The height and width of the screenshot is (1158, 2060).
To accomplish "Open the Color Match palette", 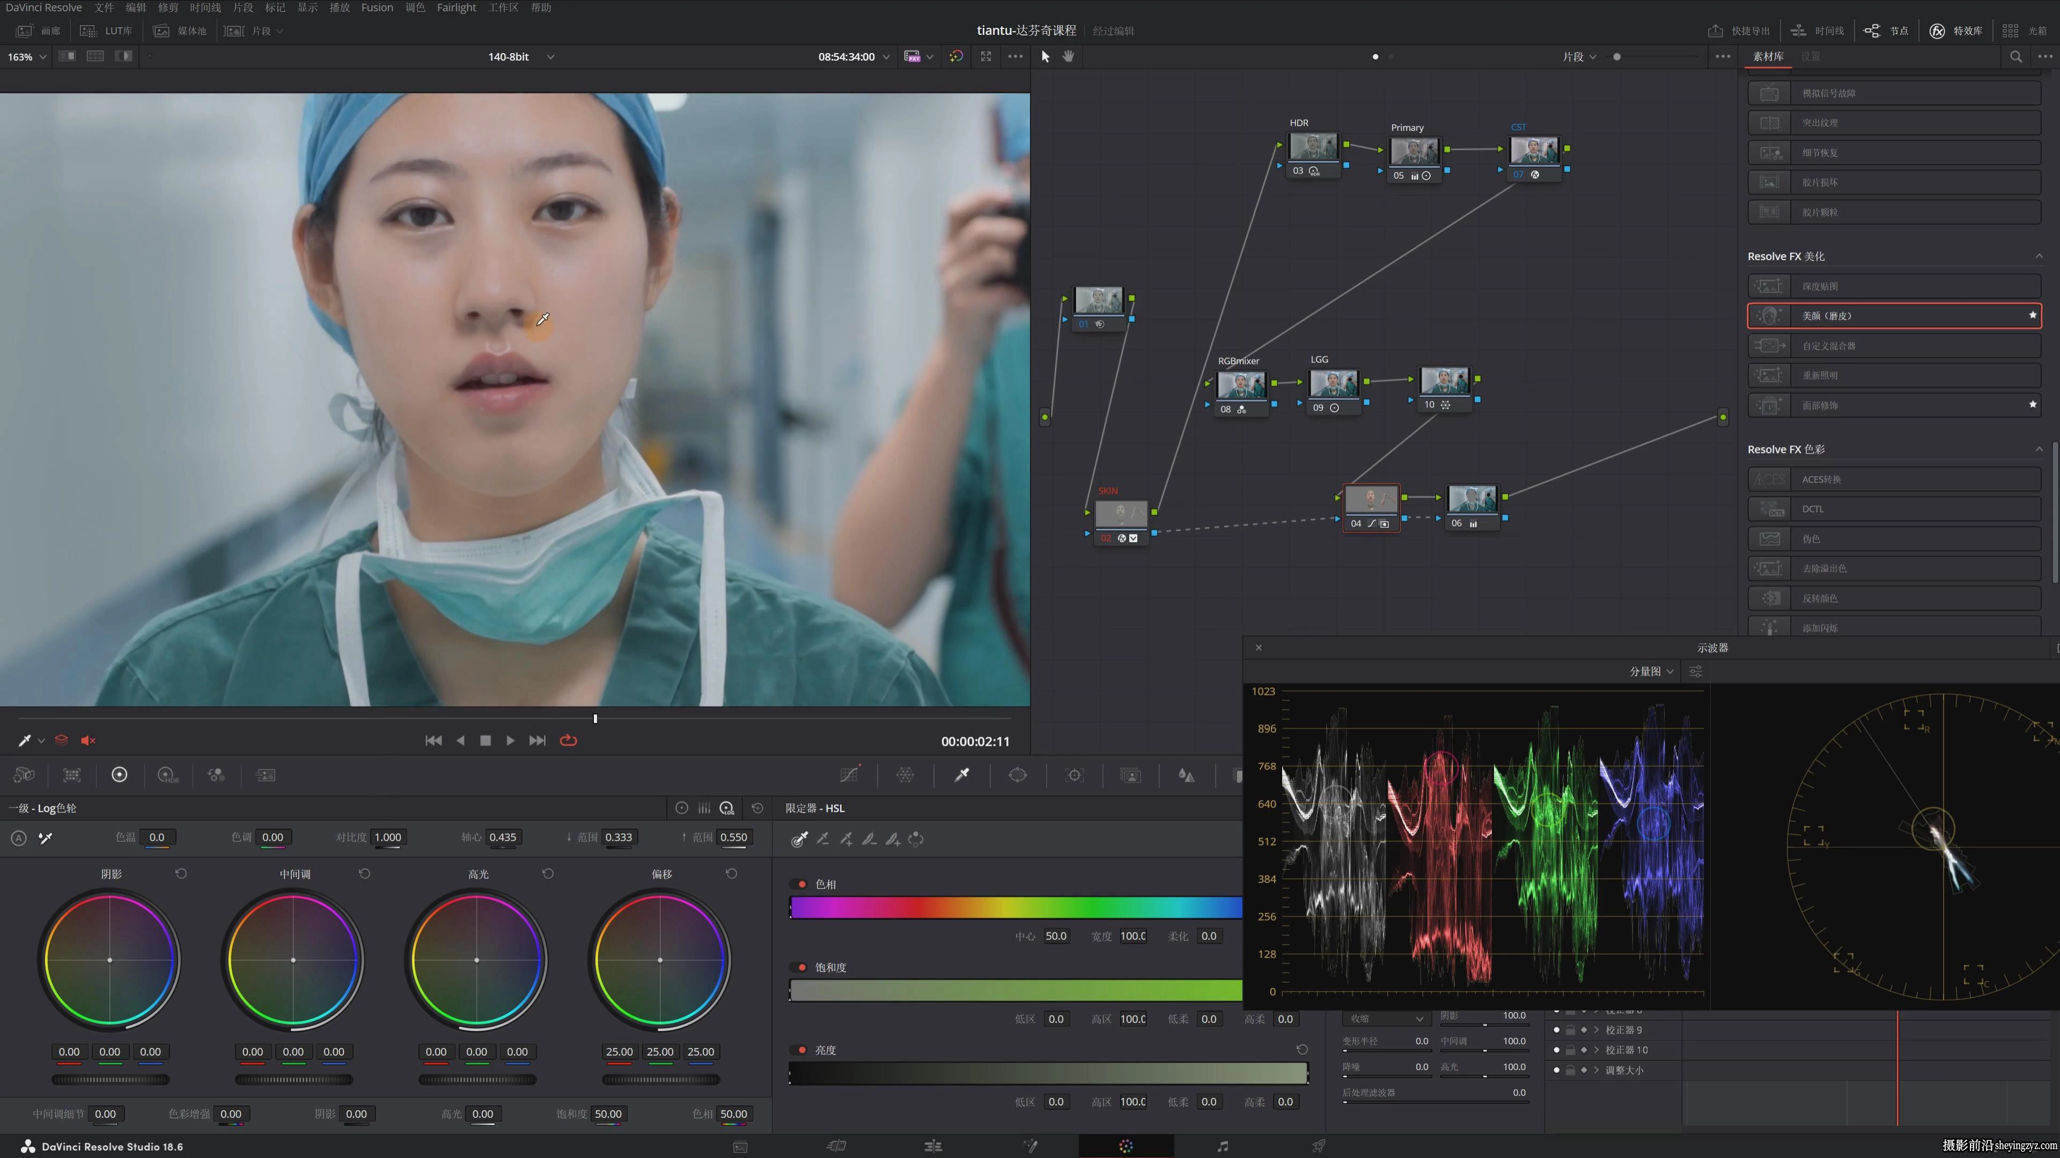I will point(72,774).
